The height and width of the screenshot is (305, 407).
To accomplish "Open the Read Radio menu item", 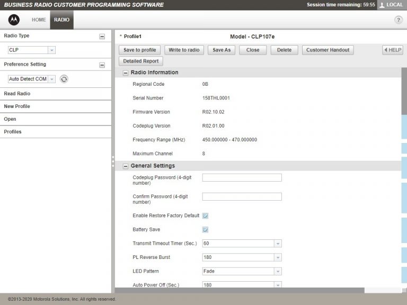I will (17, 94).
